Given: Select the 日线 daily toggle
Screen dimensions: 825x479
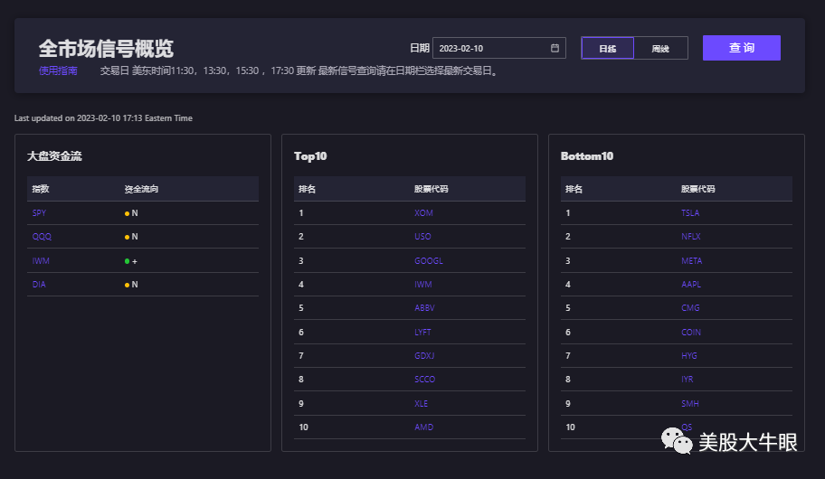Looking at the screenshot, I should pyautogui.click(x=608, y=49).
